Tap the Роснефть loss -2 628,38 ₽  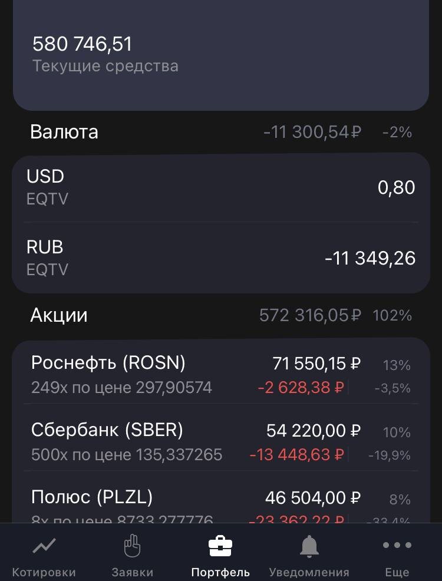click(301, 388)
